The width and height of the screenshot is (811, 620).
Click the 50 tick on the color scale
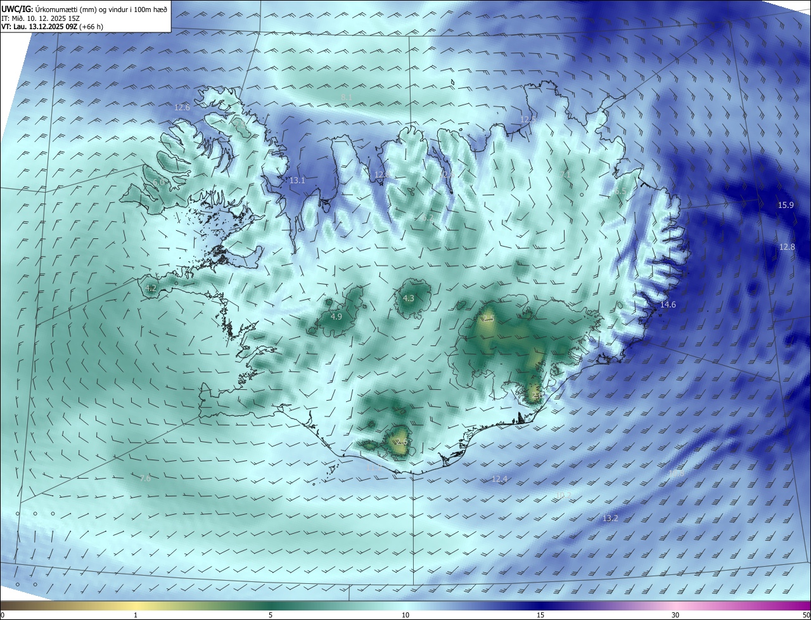click(x=806, y=615)
